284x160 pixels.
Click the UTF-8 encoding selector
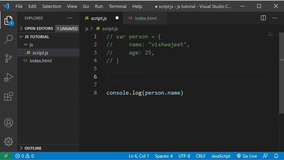click(x=184, y=156)
